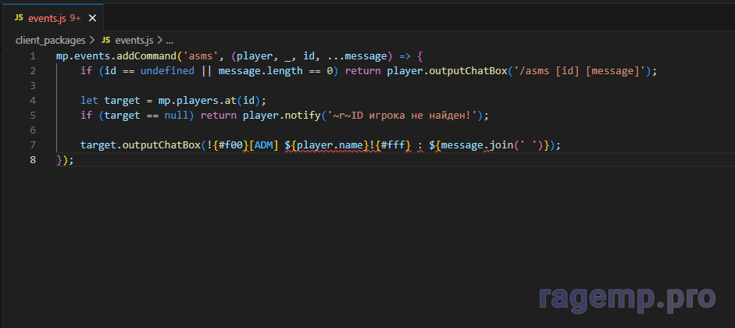
Task: Click the chevron after client_packages breadcrumb
Action: (92, 39)
